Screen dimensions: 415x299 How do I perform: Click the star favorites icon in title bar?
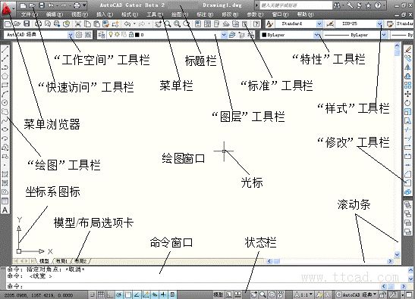[368, 5]
